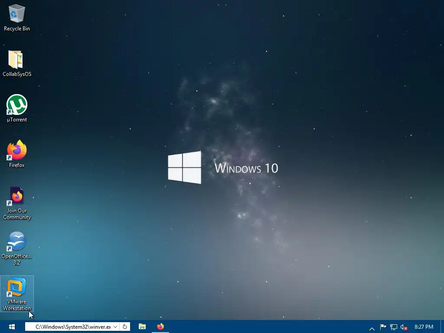Select the OpenOffice 3.2 desktop shortcut

point(17,248)
